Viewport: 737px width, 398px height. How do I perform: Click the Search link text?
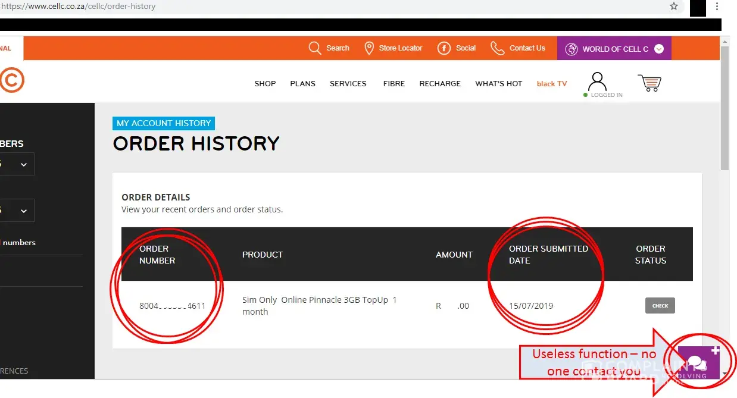click(x=338, y=48)
